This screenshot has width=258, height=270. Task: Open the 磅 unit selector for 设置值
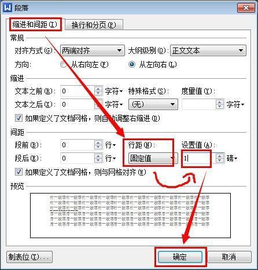pyautogui.click(x=232, y=159)
